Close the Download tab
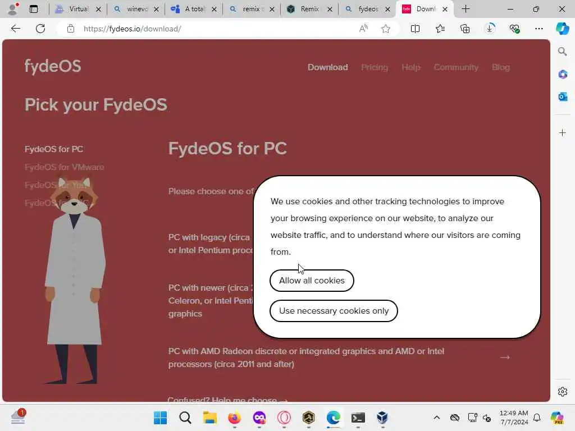The width and height of the screenshot is (575, 431). point(445,9)
